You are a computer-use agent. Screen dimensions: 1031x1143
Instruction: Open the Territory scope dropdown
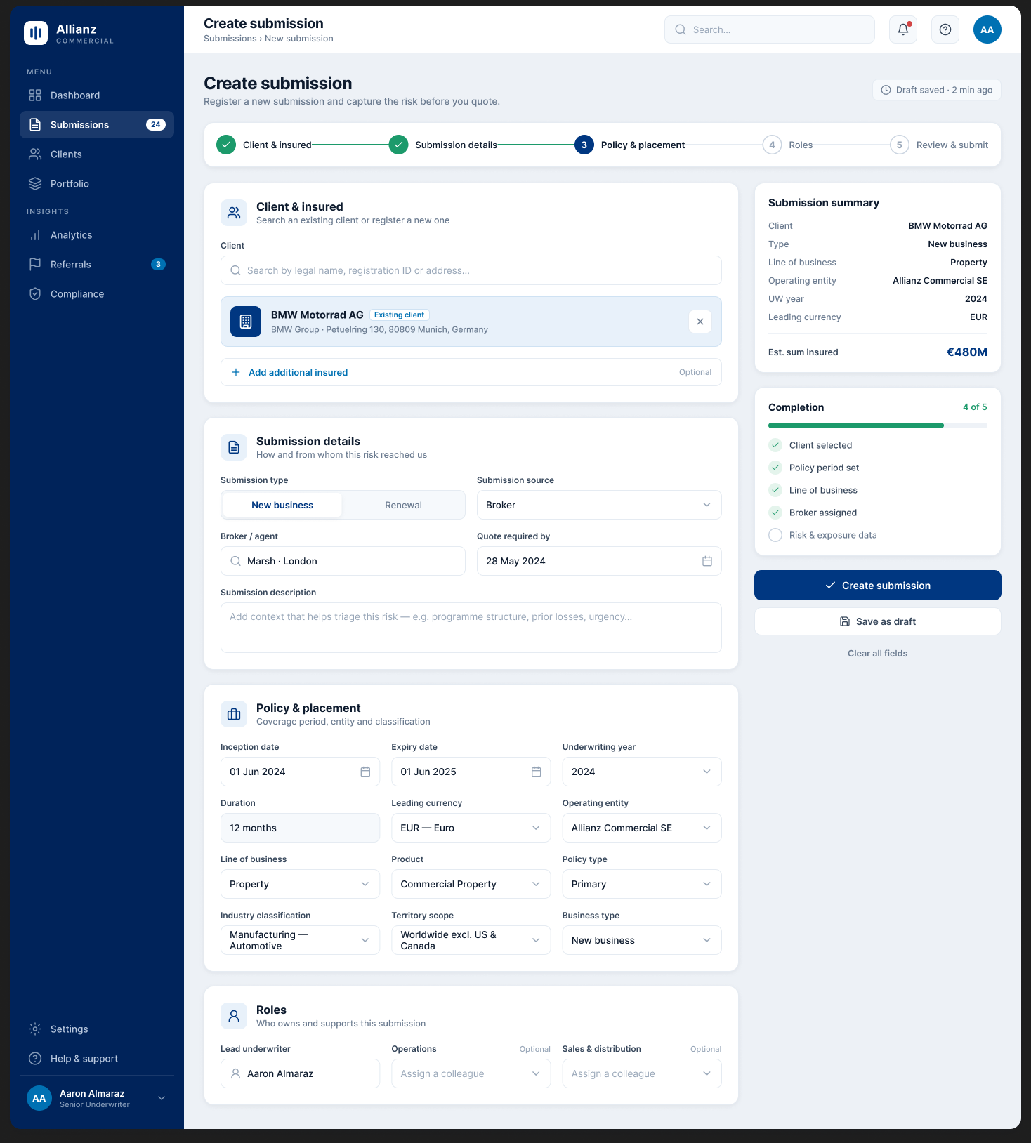click(471, 940)
